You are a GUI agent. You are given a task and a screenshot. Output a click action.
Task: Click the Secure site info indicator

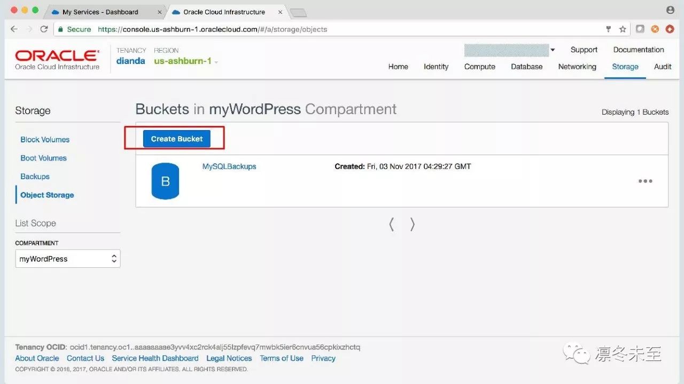coord(75,29)
